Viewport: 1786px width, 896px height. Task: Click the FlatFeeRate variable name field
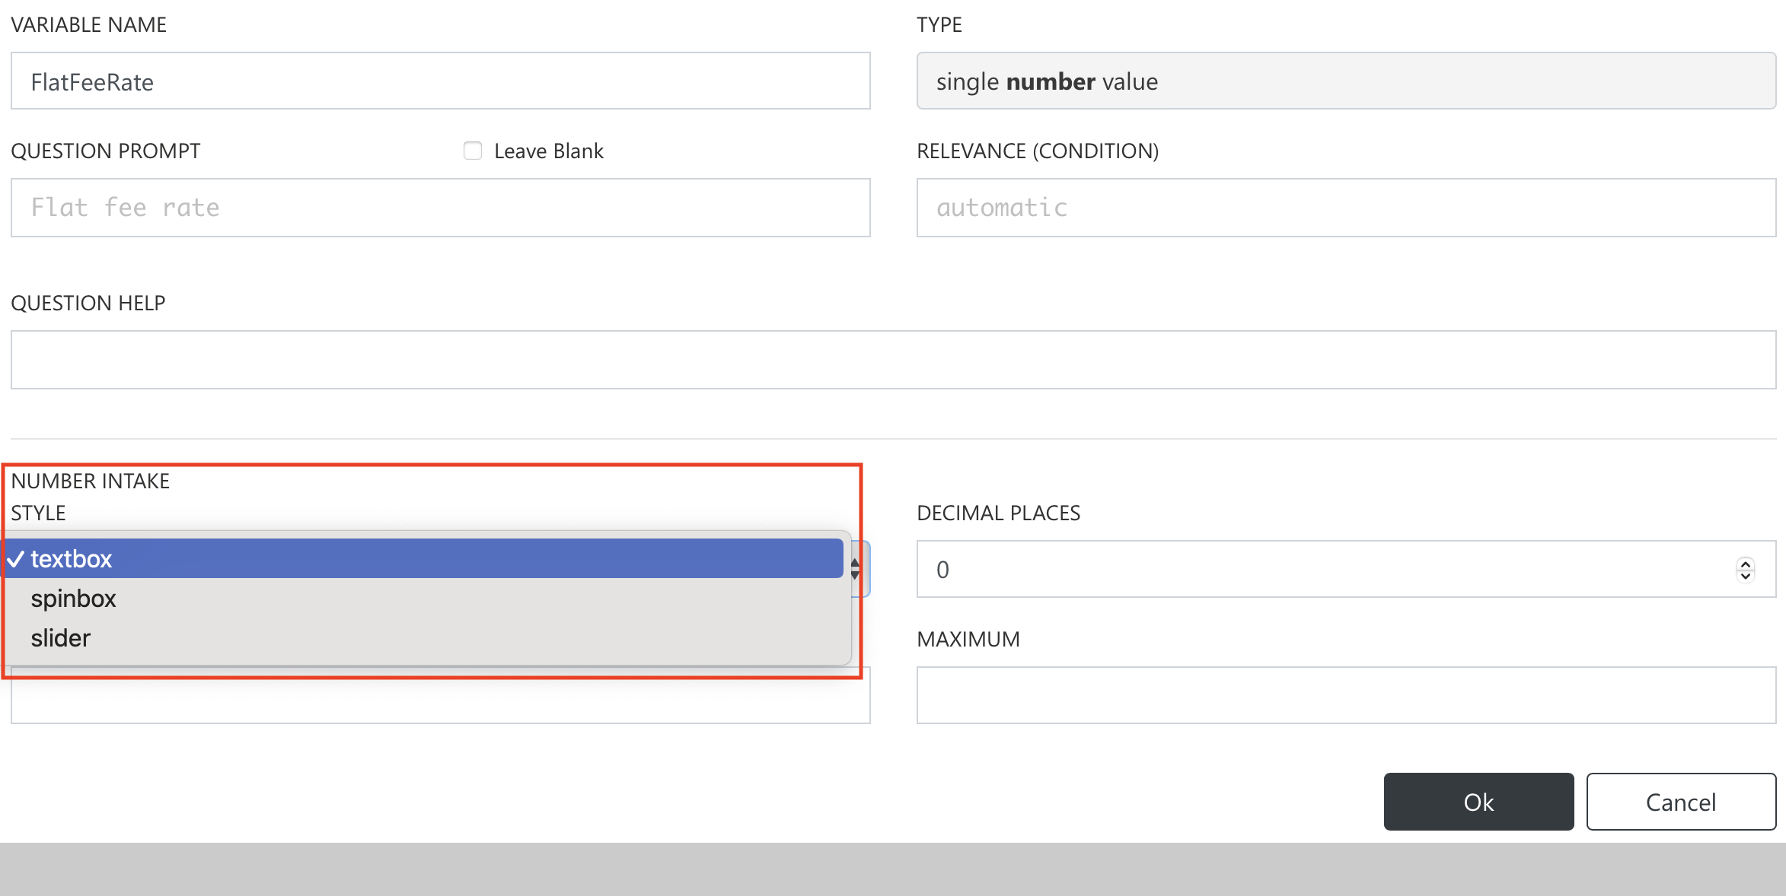pyautogui.click(x=440, y=81)
